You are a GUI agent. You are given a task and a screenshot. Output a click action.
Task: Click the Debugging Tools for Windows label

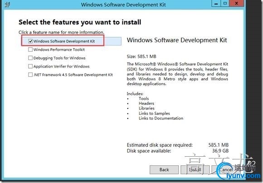[59, 58]
